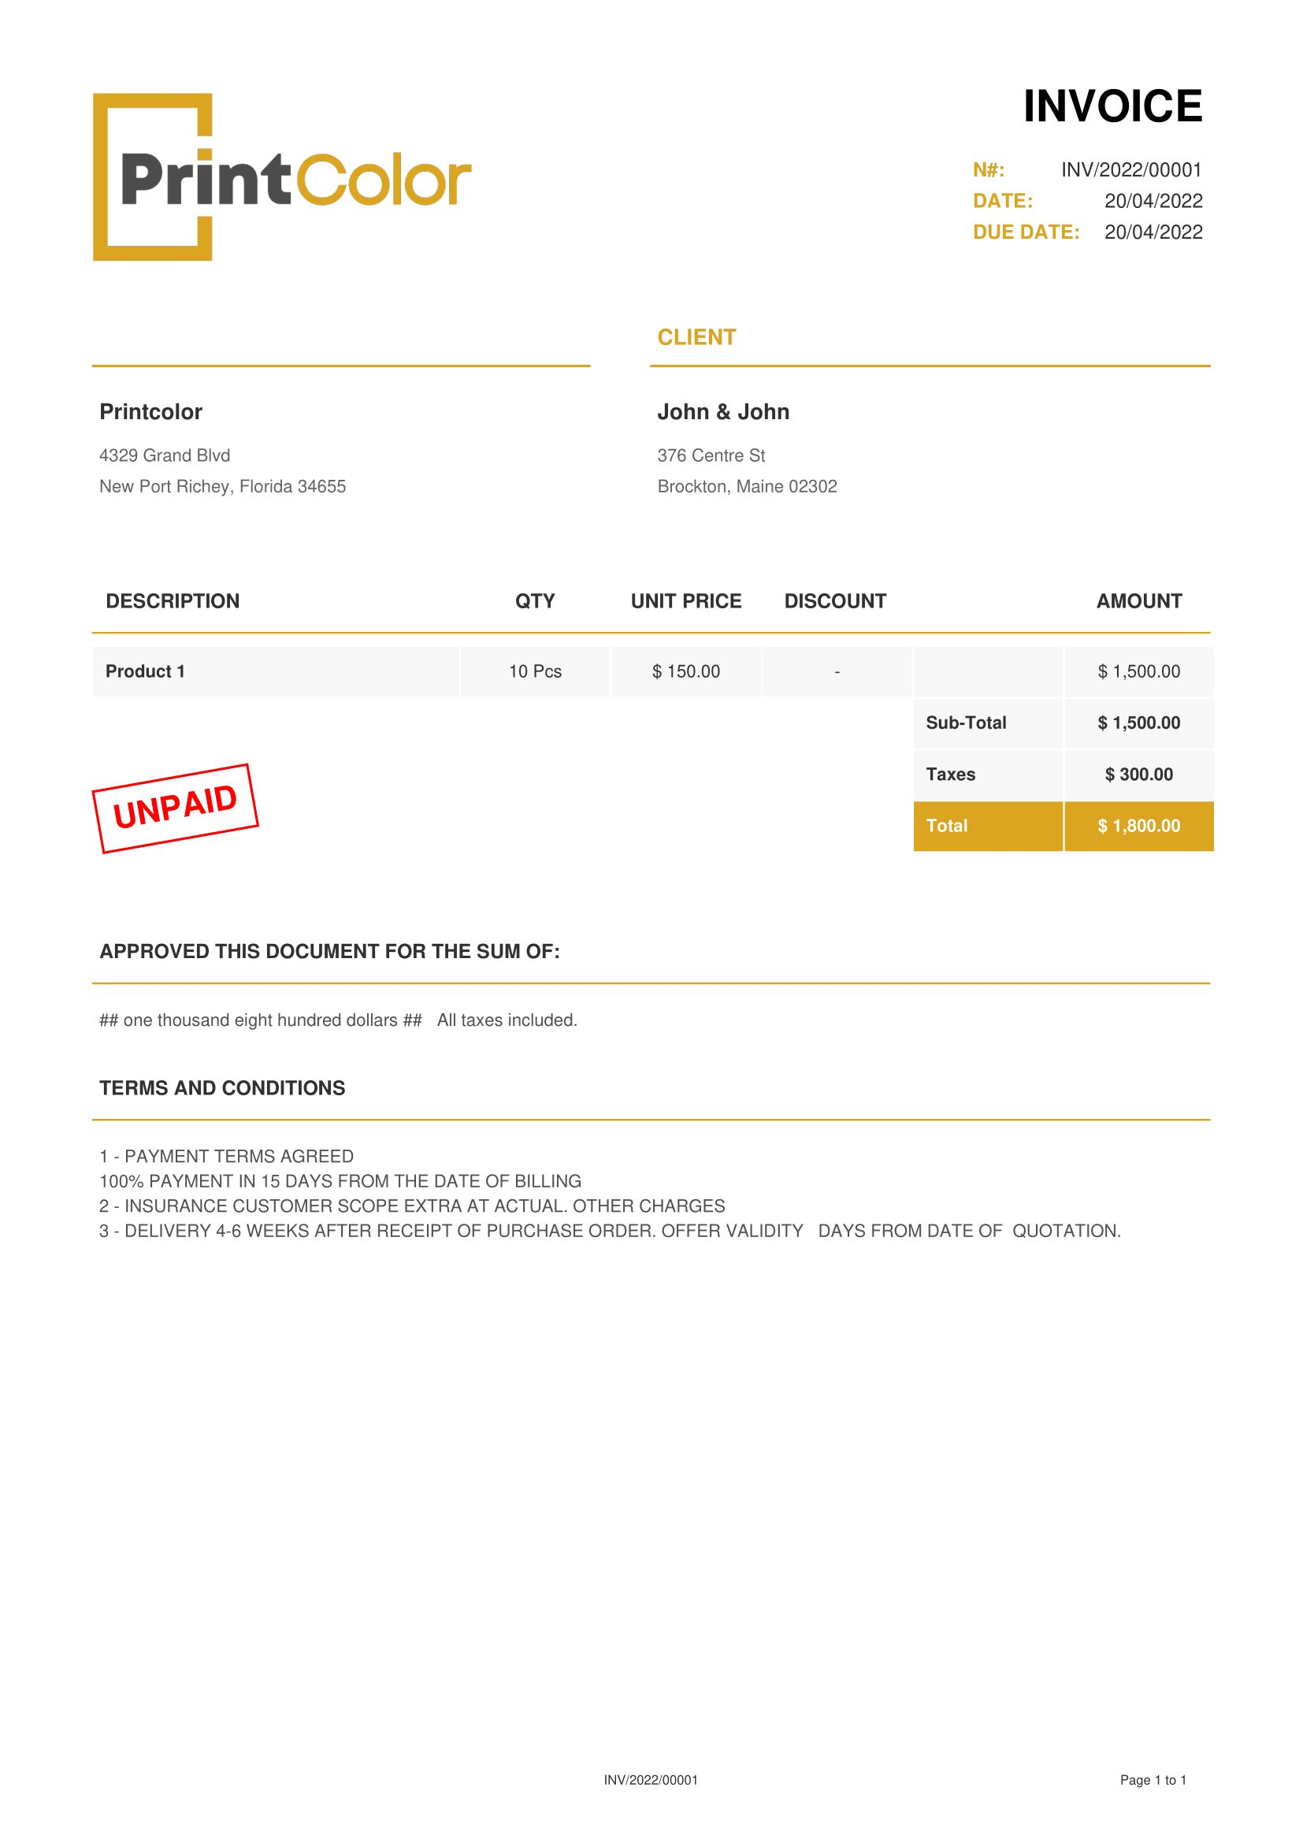
Task: Click the DESCRIPTION column header
Action: (173, 601)
